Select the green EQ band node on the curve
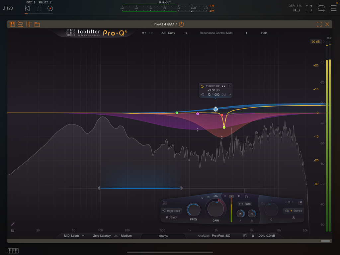This screenshot has width=340, height=255. (177, 113)
